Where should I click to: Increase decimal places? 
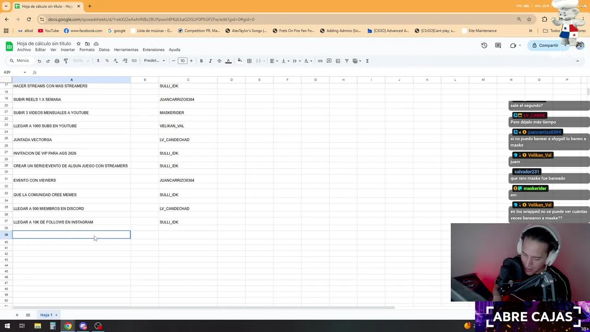pos(125,61)
